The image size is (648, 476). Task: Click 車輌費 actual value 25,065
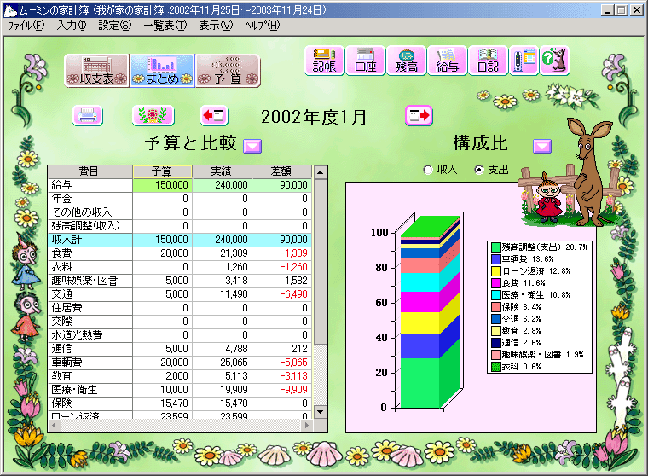click(x=222, y=363)
